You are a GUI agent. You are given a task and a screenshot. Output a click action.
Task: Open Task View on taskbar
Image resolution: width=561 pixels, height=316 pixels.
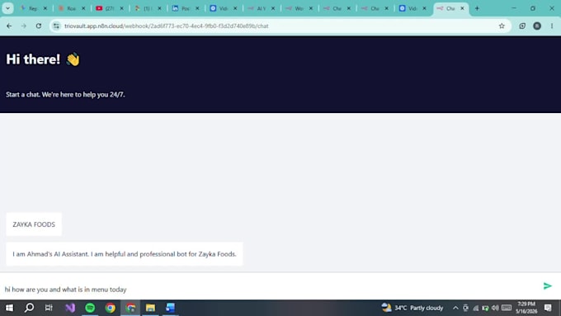click(49, 308)
